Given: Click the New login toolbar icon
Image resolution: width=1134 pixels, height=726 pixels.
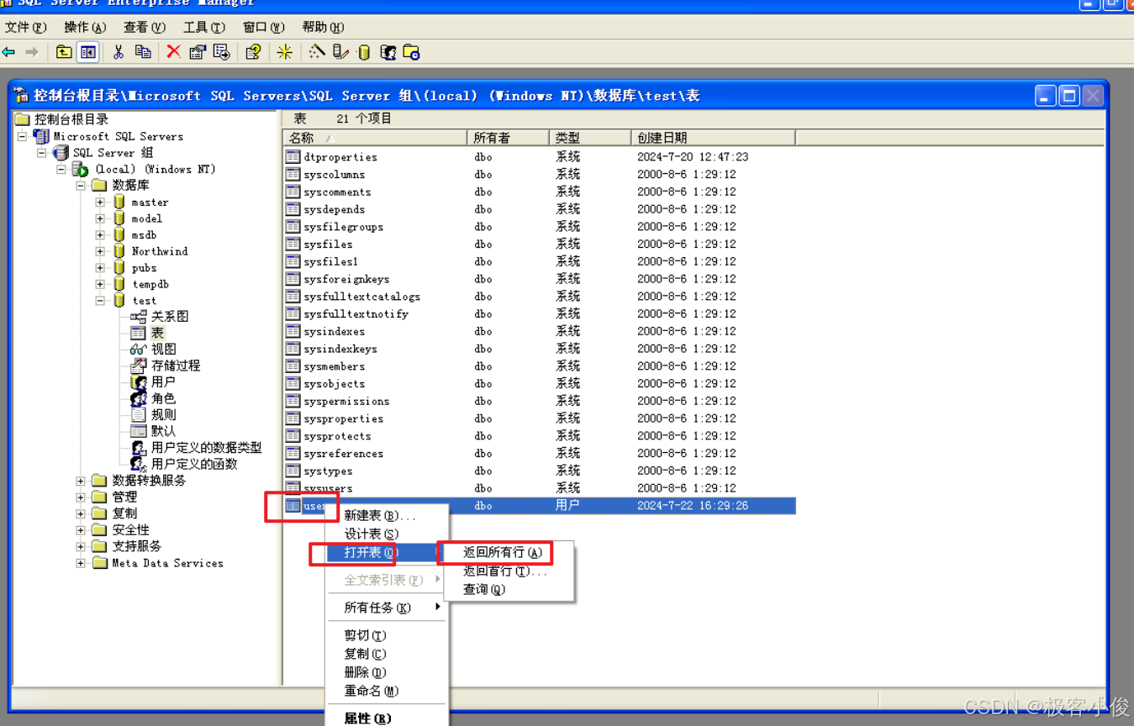Looking at the screenshot, I should (x=388, y=52).
